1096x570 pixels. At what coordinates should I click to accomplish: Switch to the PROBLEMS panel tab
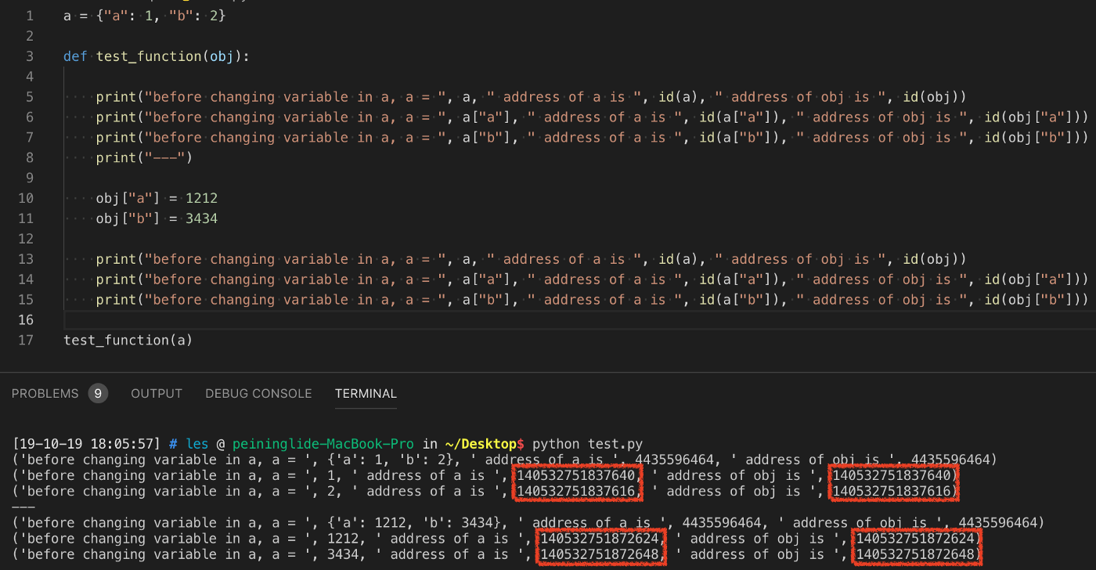(x=45, y=393)
